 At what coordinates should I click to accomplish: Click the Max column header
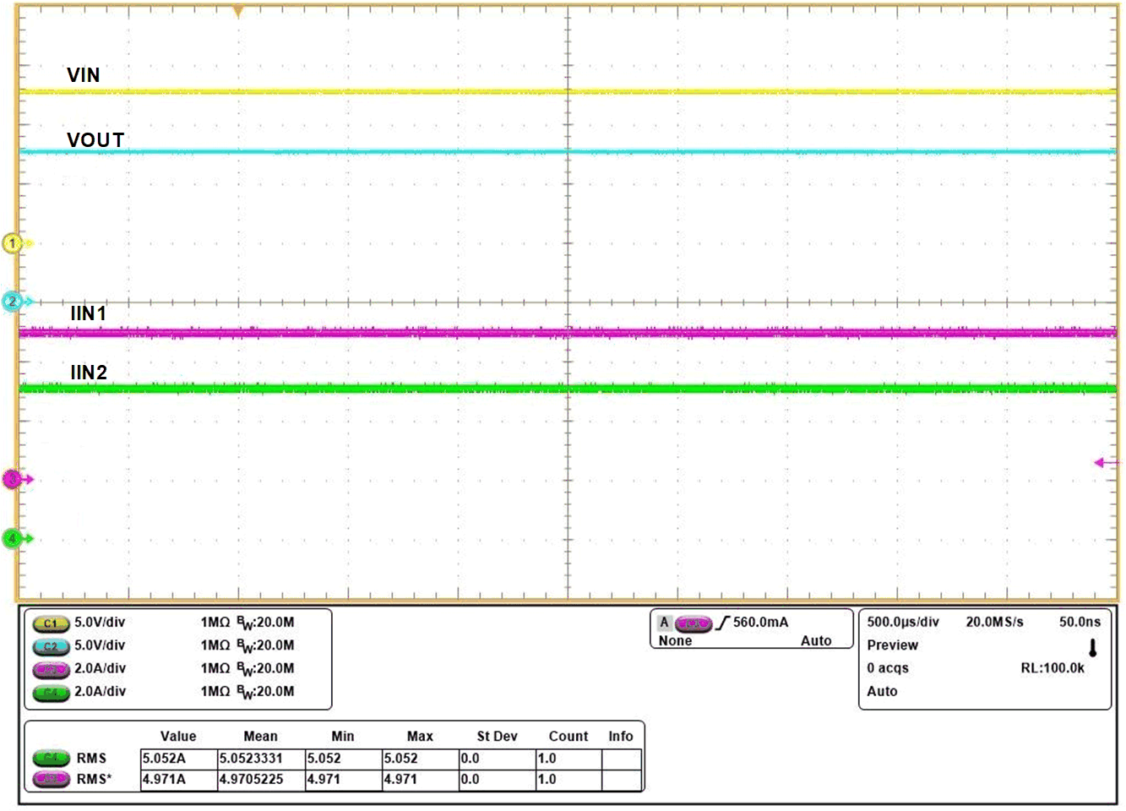pos(420,737)
